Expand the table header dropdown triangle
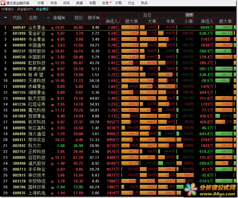Screen dimensions: 238x198 point(5,18)
